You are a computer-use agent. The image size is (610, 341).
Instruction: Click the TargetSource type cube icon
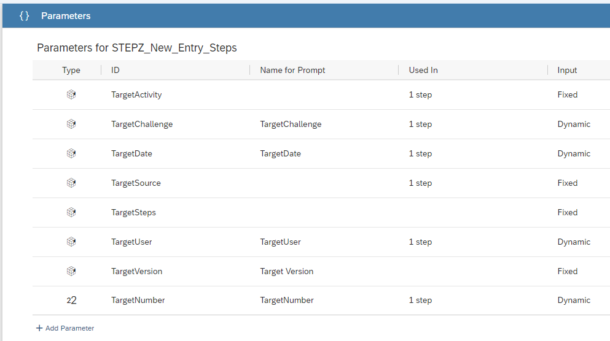71,183
